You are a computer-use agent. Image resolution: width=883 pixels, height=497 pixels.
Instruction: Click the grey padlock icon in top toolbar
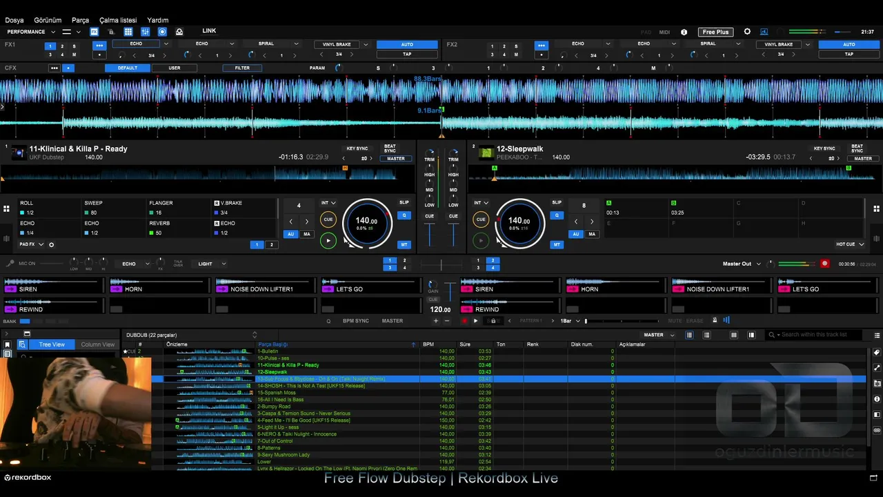coord(111,32)
